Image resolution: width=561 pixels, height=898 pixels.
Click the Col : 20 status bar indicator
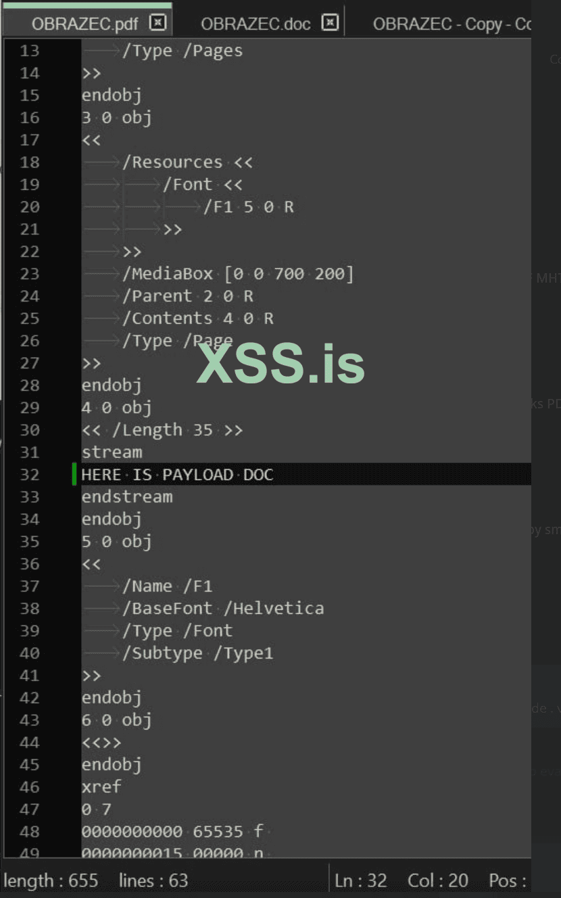click(438, 880)
